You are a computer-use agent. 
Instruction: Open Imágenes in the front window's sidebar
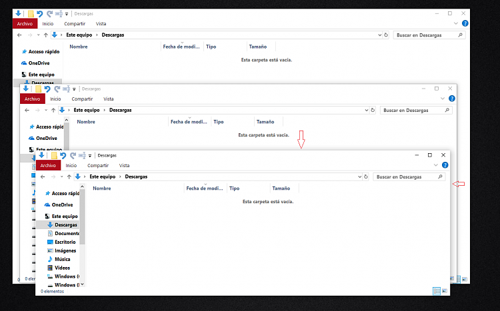pos(62,251)
